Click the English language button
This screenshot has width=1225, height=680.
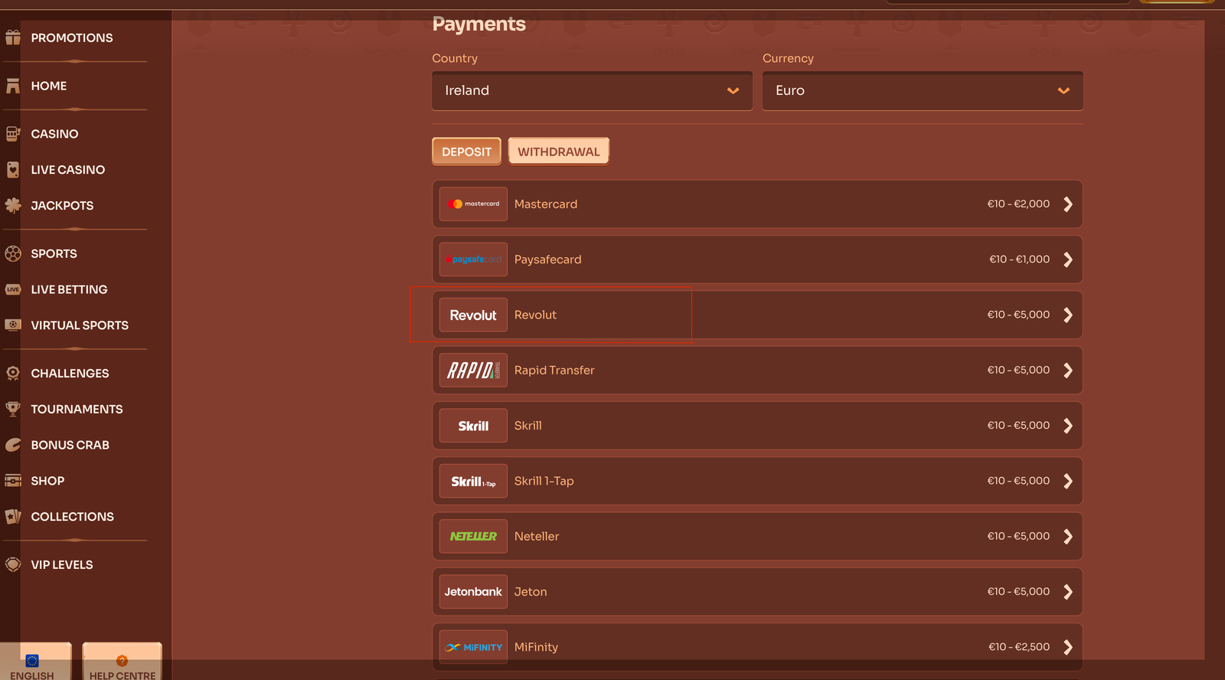click(35, 662)
